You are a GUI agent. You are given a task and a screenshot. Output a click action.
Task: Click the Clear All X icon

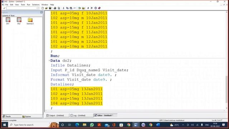(92, 8)
